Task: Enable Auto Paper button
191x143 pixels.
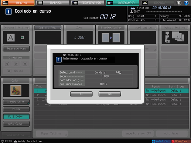Action: [x=171, y=133]
